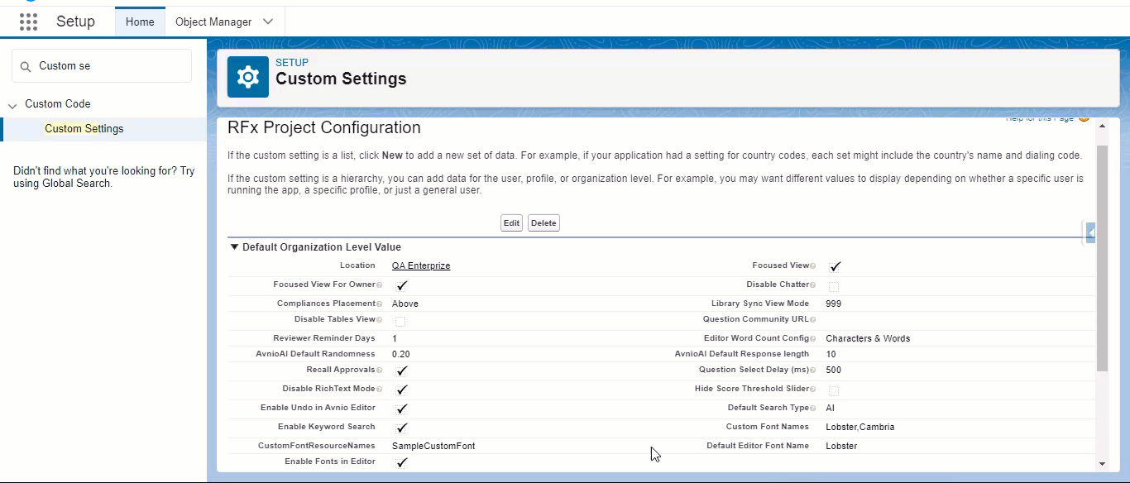This screenshot has width=1130, height=483.
Task: Toggle the Focused View For Owner checkbox
Action: tap(401, 285)
